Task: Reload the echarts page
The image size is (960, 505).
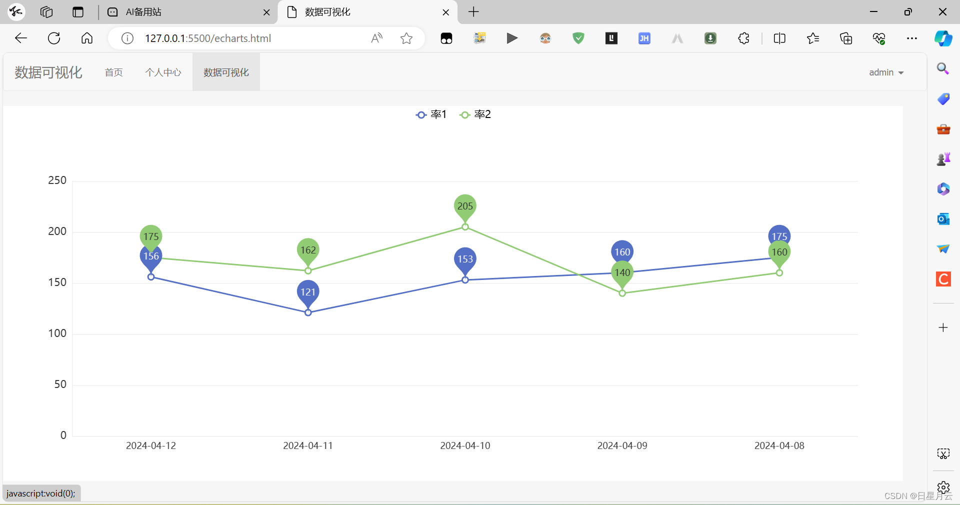Action: (54, 38)
